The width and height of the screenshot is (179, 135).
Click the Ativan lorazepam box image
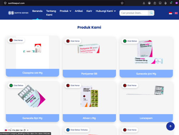[x=89, y=96]
